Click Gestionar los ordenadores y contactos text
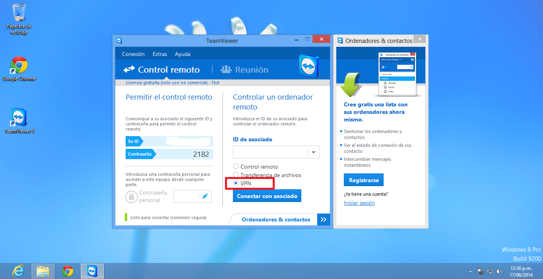The width and height of the screenshot is (543, 279). pyautogui.click(x=373, y=134)
